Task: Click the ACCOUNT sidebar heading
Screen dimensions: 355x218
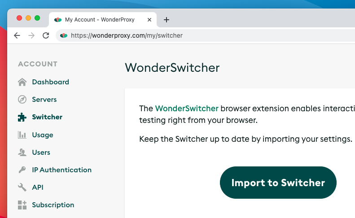Action: [38, 64]
